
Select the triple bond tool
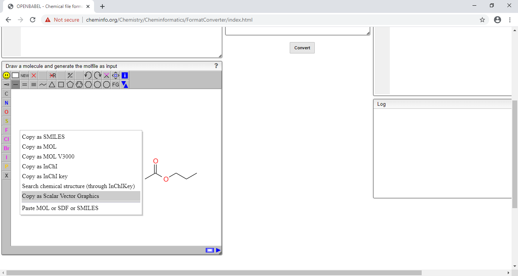coord(34,85)
